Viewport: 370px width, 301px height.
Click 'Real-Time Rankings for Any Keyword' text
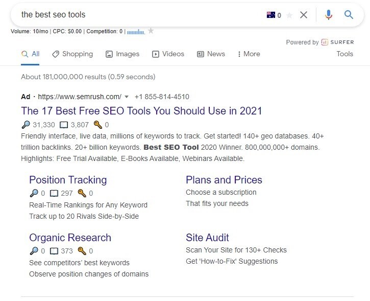(88, 205)
